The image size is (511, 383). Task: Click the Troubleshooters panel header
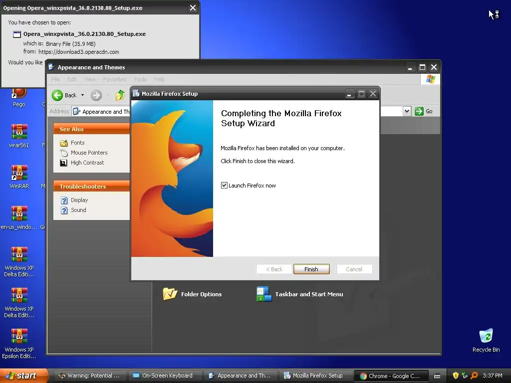point(92,187)
